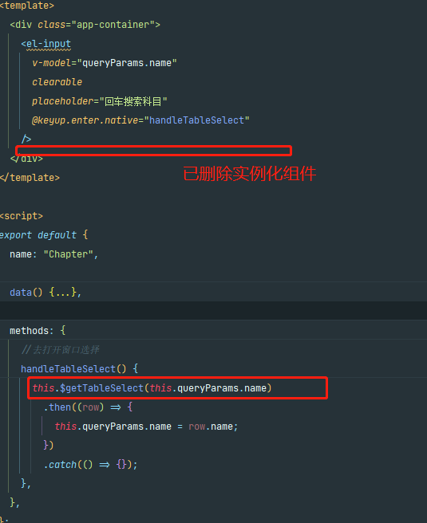Click the opening <template> tag
This screenshot has width=427, height=523.
27,6
